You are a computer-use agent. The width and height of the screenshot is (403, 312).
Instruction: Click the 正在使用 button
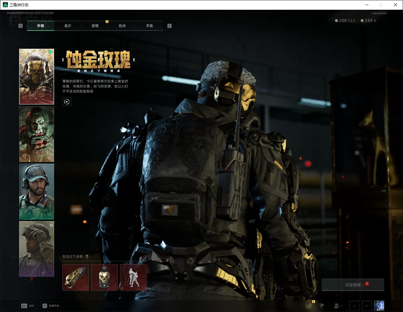tap(353, 285)
